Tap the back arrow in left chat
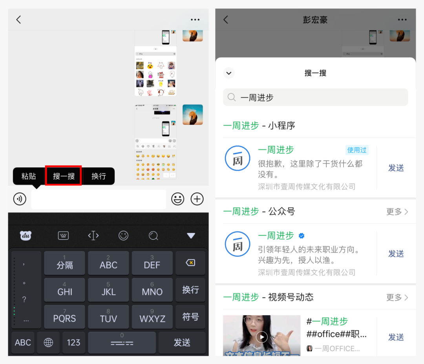This screenshot has height=364, width=424. tap(18, 20)
